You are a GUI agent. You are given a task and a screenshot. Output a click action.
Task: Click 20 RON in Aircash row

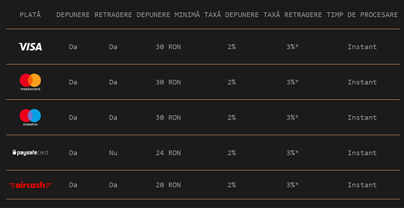[x=168, y=185]
